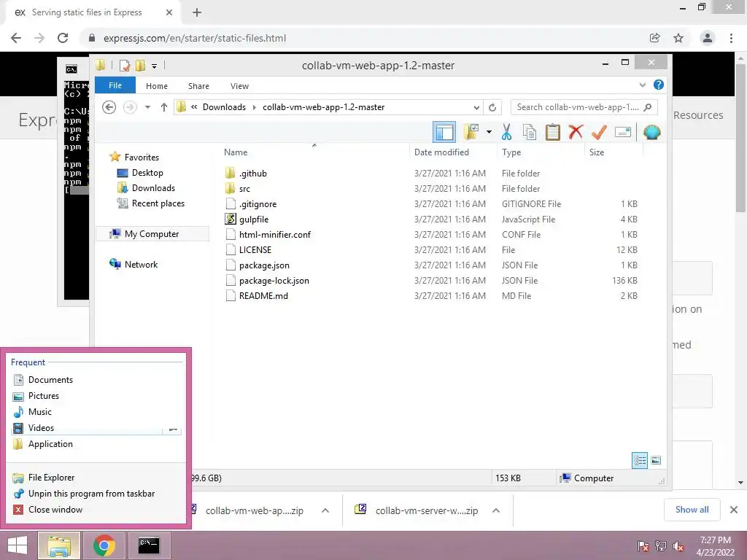Click the Cut scissors icon
The height and width of the screenshot is (560, 747).
pos(506,132)
